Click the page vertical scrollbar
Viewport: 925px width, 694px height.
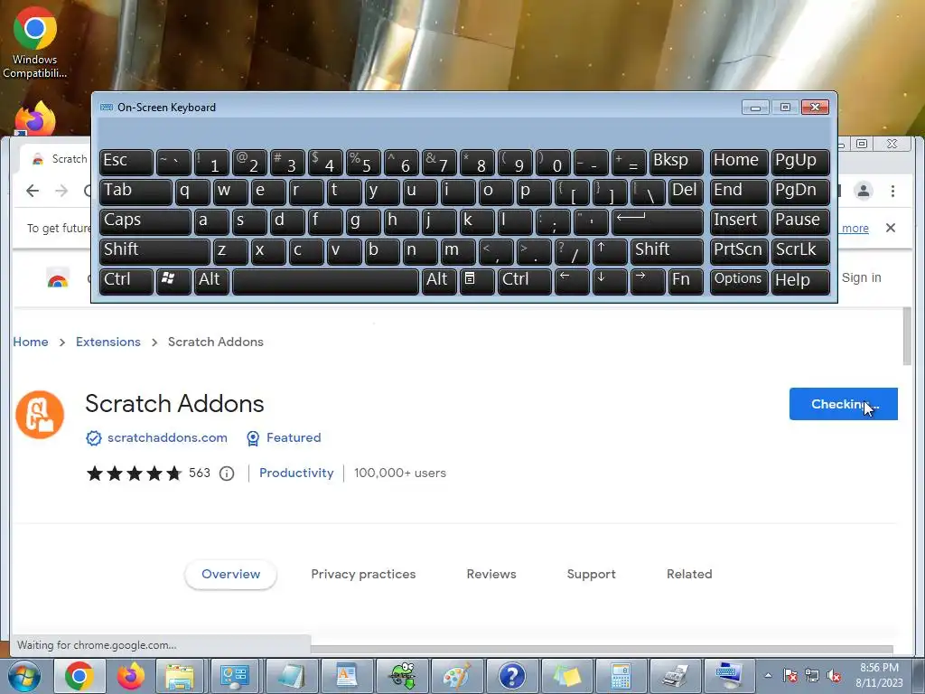coord(907,336)
